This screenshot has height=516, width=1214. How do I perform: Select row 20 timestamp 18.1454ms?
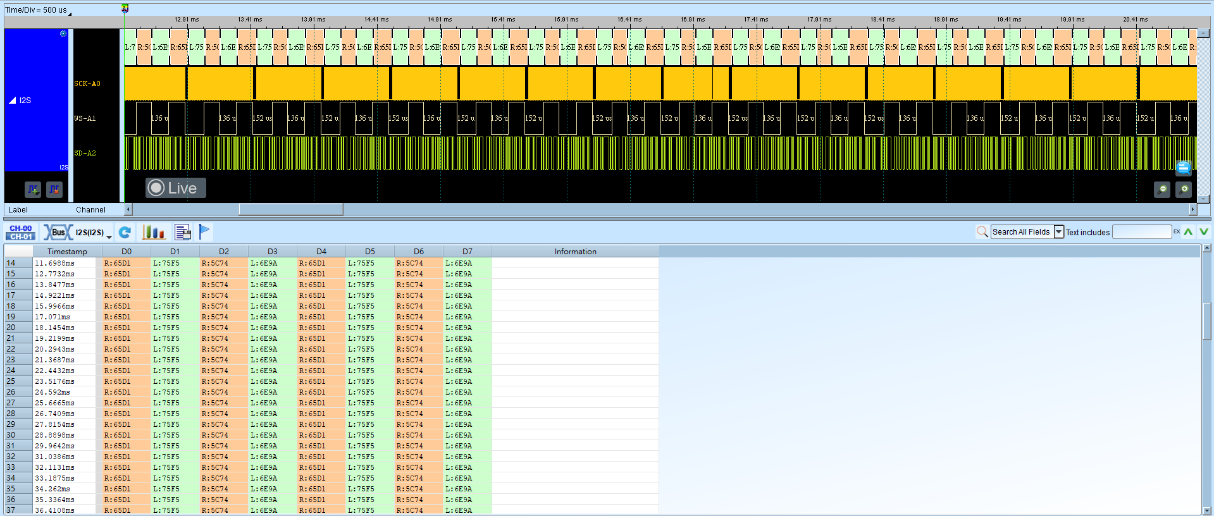tap(54, 328)
